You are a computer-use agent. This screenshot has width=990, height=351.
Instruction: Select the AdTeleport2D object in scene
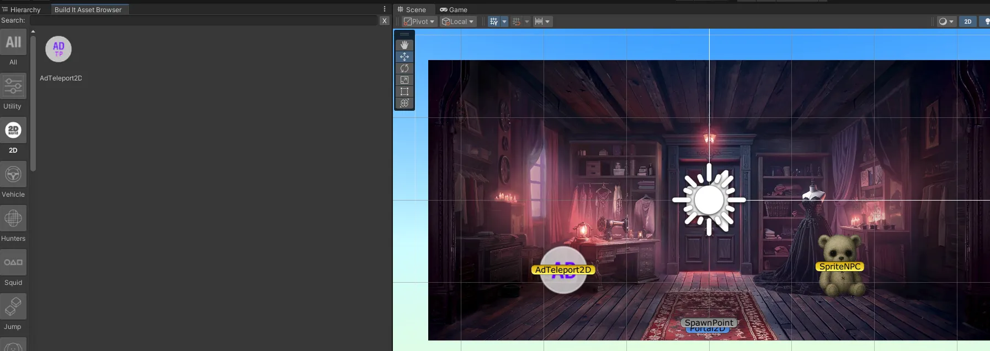coord(563,270)
